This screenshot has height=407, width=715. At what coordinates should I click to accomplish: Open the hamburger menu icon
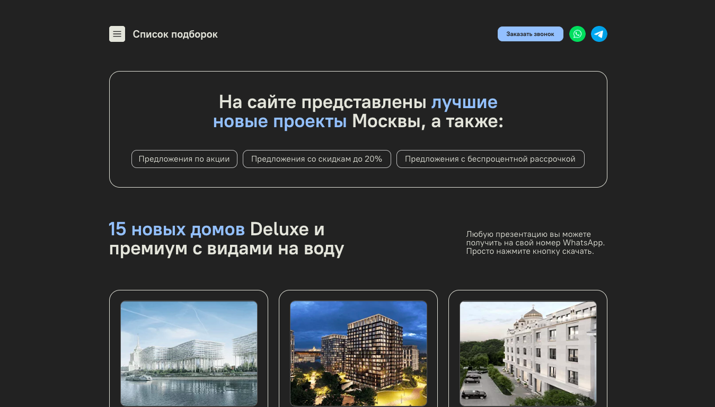[x=117, y=34]
